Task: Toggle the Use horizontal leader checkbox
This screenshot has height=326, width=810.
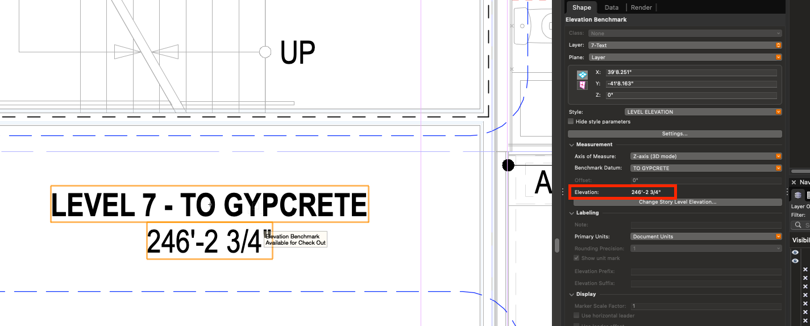Action: pos(577,315)
